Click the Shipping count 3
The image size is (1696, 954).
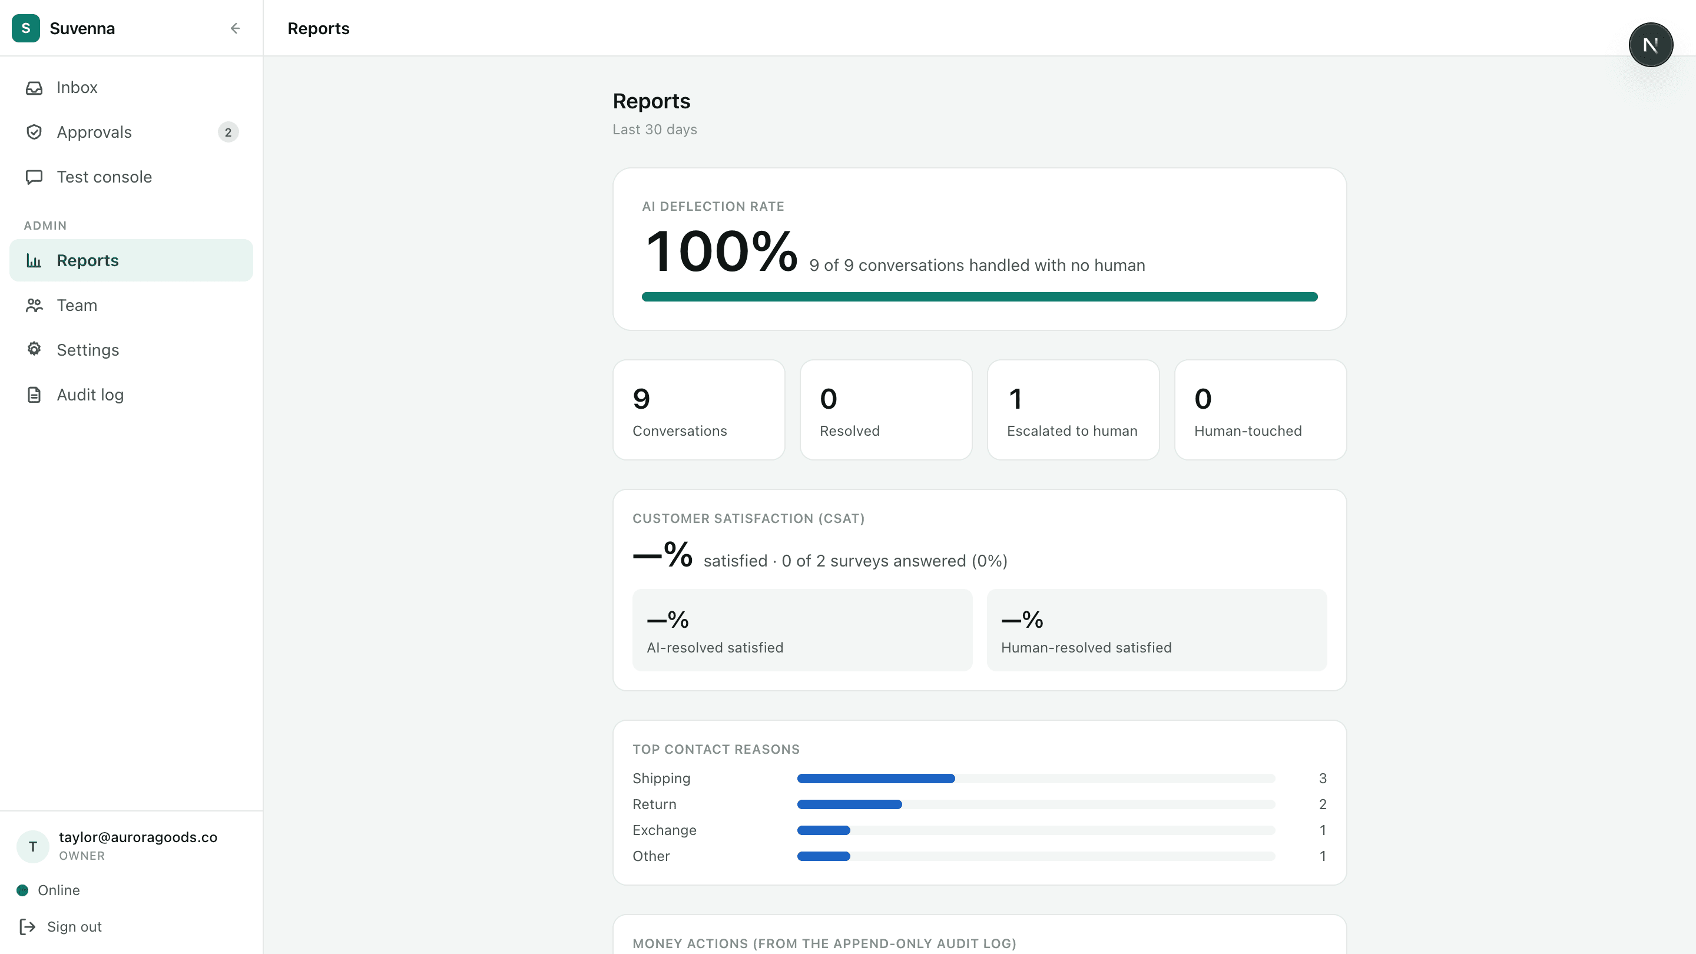[x=1323, y=779]
